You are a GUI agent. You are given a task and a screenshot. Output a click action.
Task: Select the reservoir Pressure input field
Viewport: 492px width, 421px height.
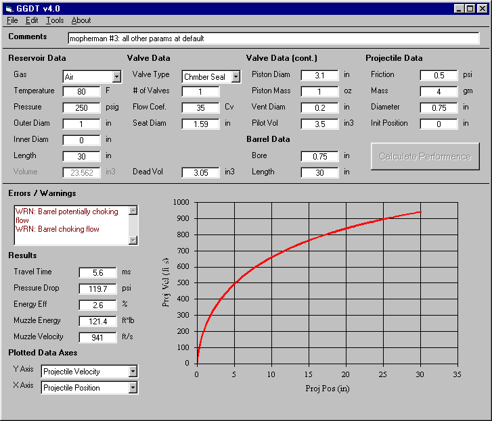coord(81,107)
